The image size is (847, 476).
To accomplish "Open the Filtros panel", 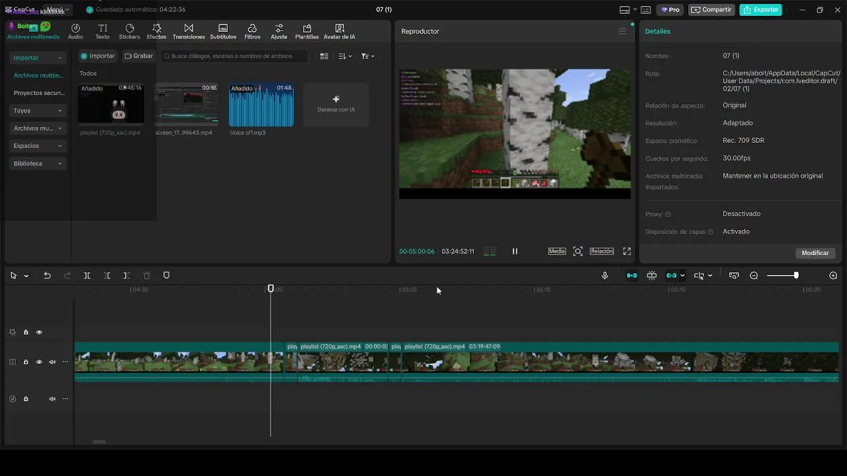I will [252, 32].
